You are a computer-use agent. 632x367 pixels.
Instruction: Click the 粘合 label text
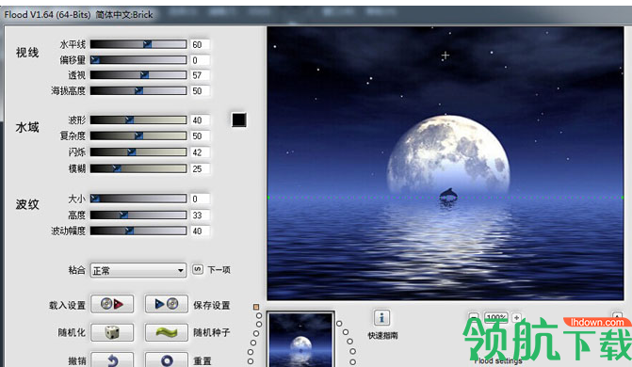tap(76, 270)
